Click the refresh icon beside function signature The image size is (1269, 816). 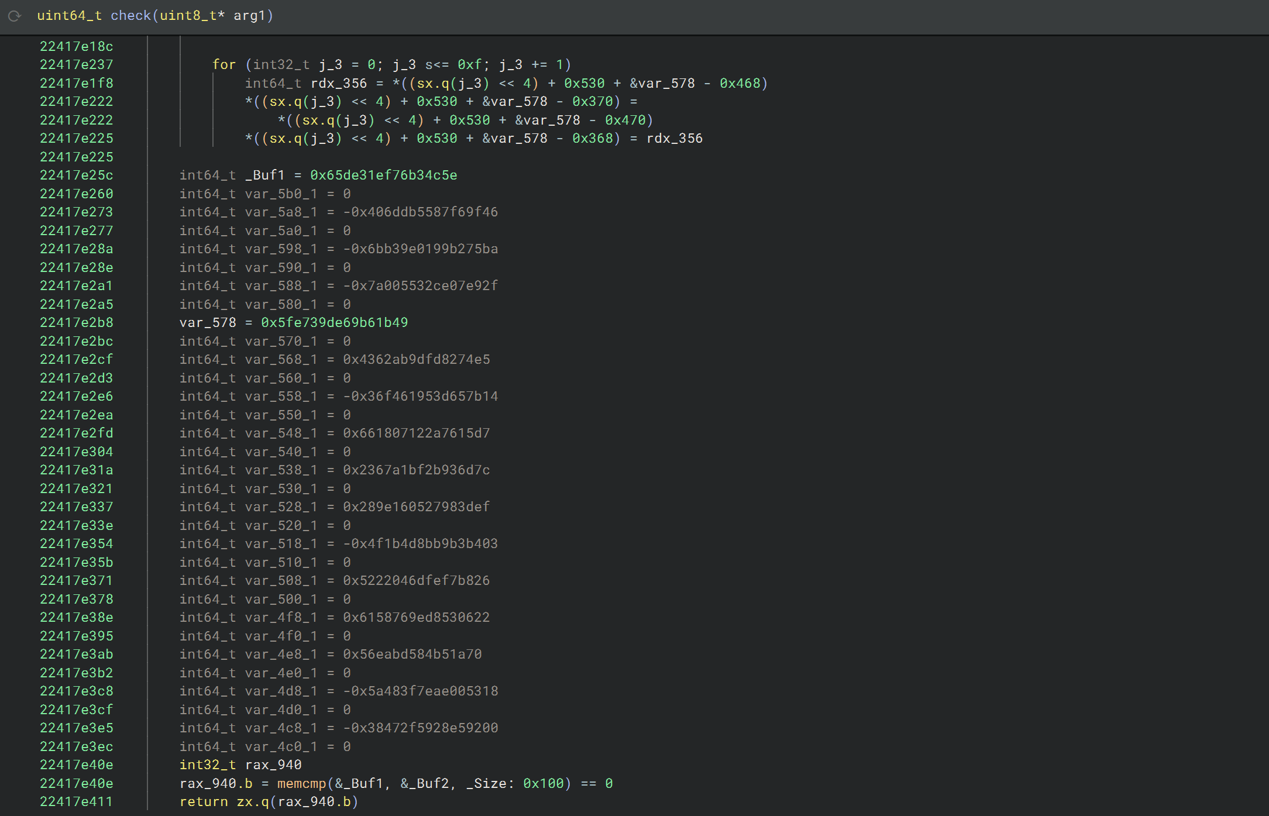coord(15,16)
